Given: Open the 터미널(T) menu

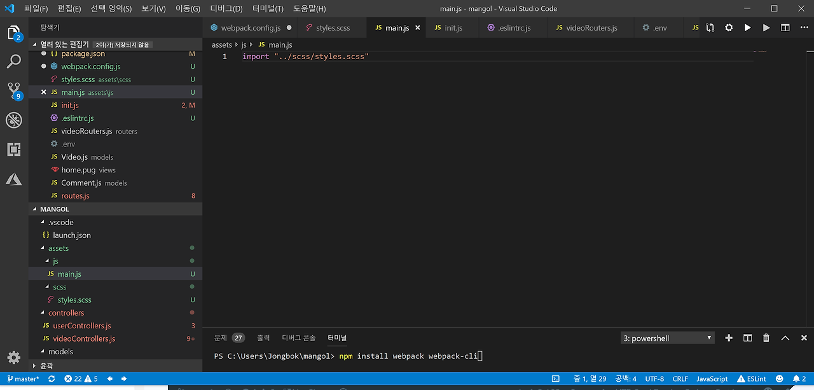Looking at the screenshot, I should [x=268, y=9].
